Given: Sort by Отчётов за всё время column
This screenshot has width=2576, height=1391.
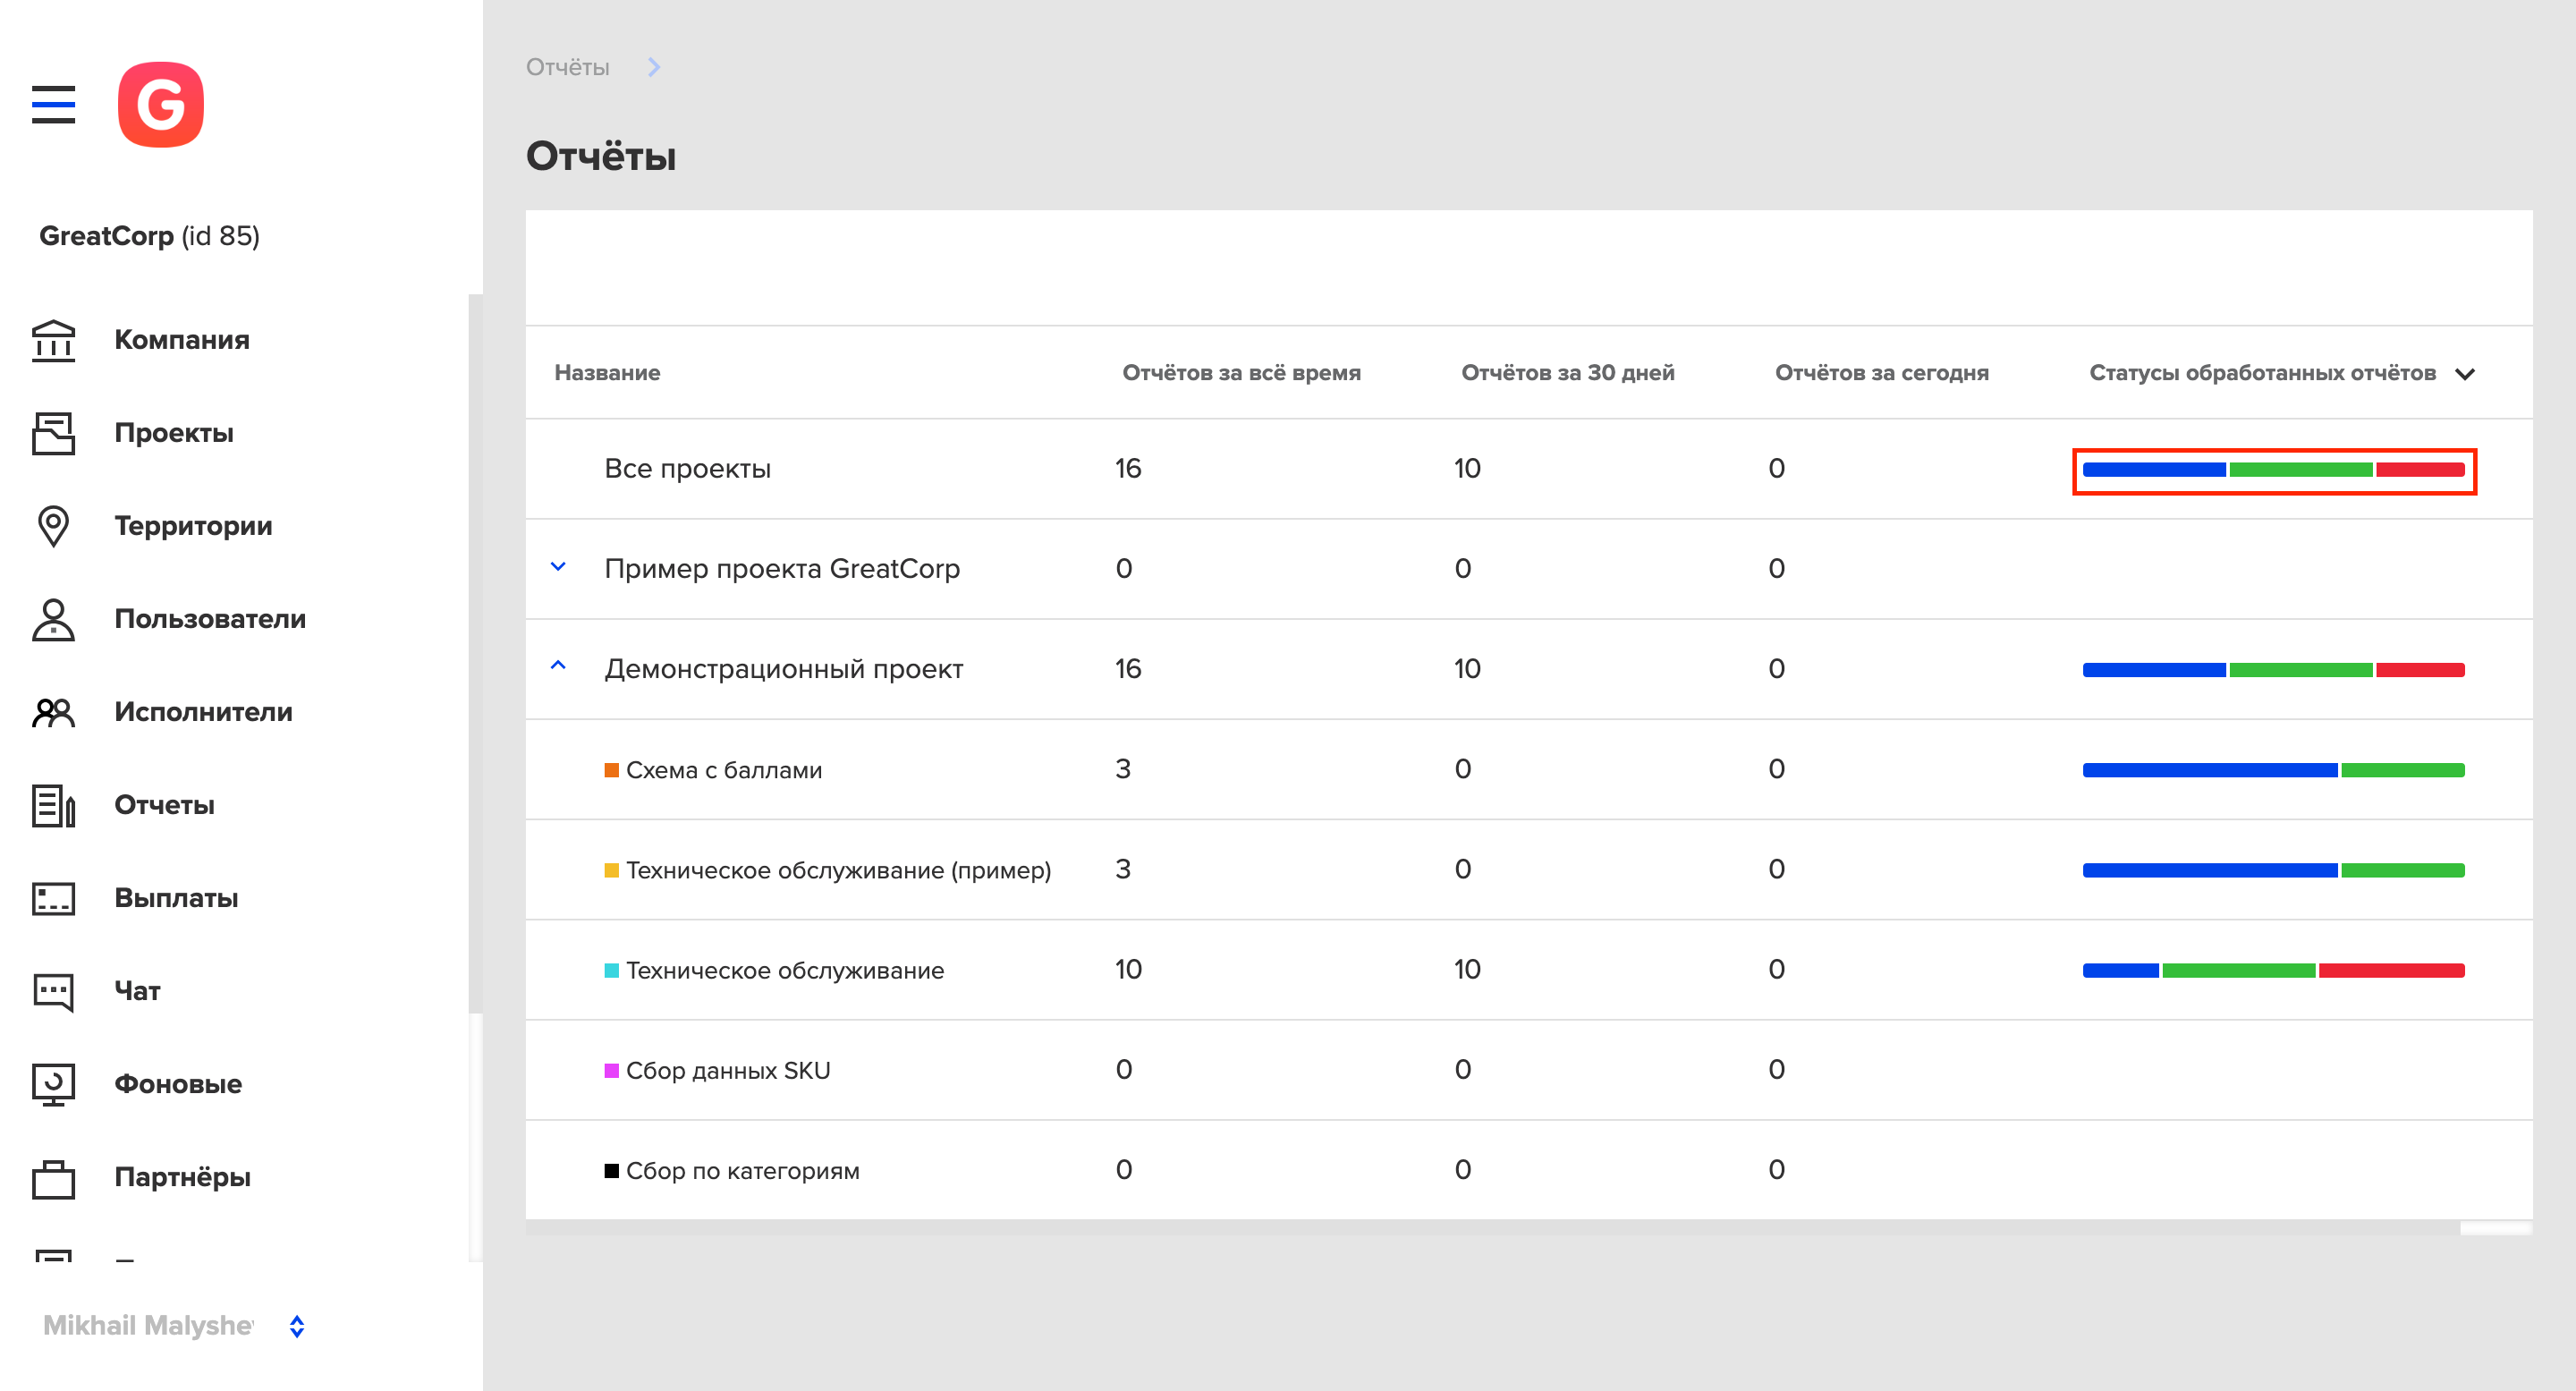Looking at the screenshot, I should coord(1241,372).
